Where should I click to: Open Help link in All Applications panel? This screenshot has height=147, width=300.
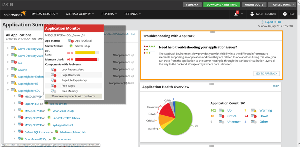tap(132, 34)
